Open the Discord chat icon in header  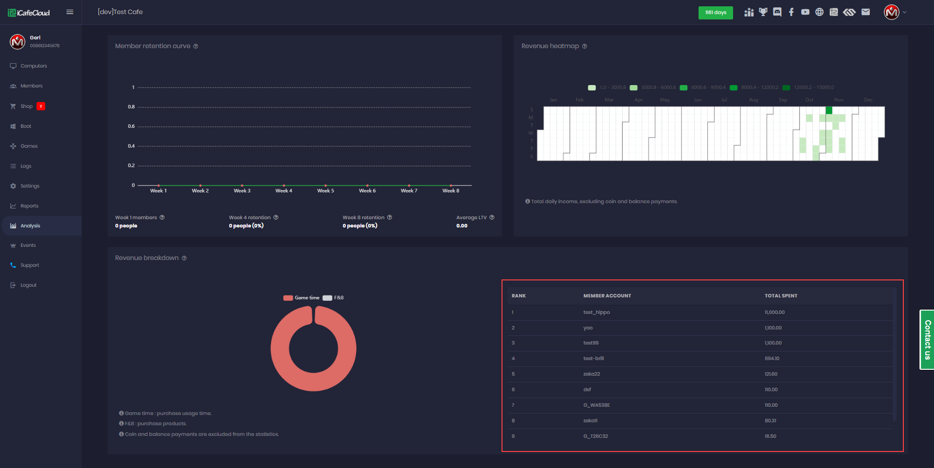pos(777,12)
